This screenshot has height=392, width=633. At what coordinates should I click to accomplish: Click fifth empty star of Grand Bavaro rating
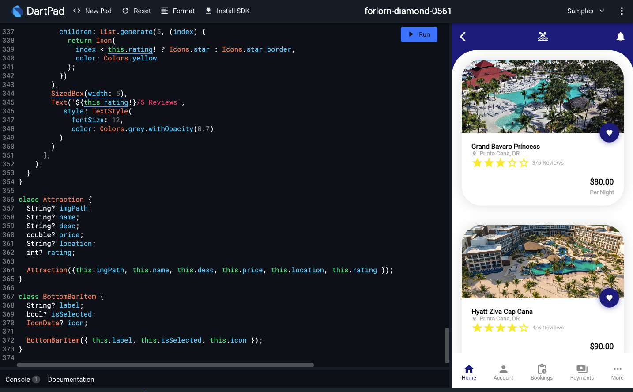[524, 163]
